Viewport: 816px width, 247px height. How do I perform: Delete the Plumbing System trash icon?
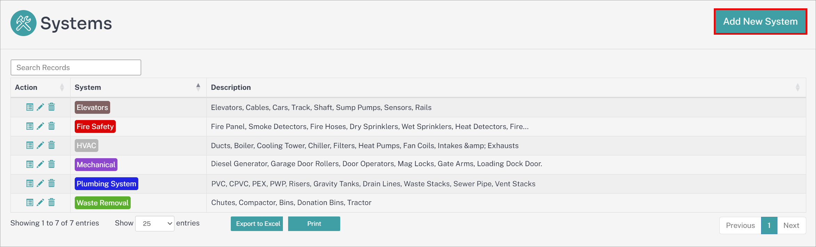[51, 183]
